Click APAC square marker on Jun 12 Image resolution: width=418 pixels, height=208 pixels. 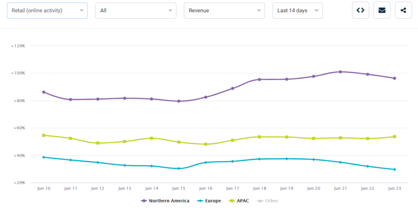98,143
